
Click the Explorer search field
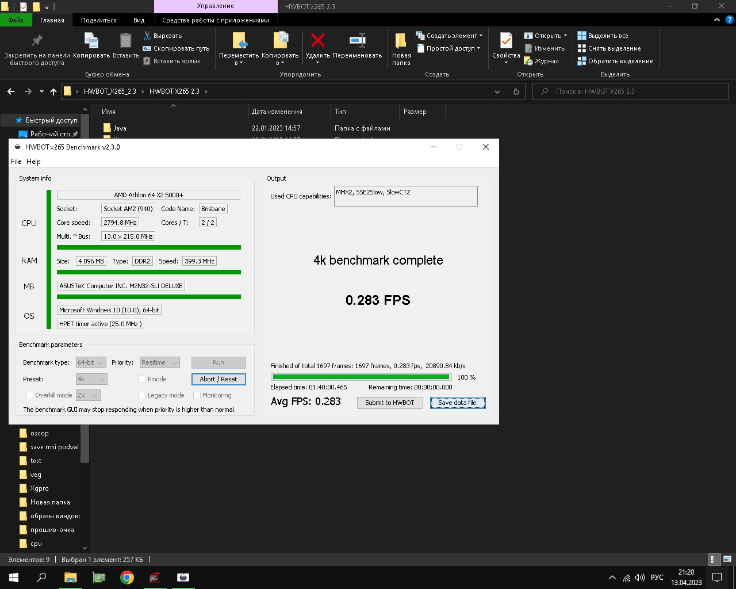coord(631,91)
